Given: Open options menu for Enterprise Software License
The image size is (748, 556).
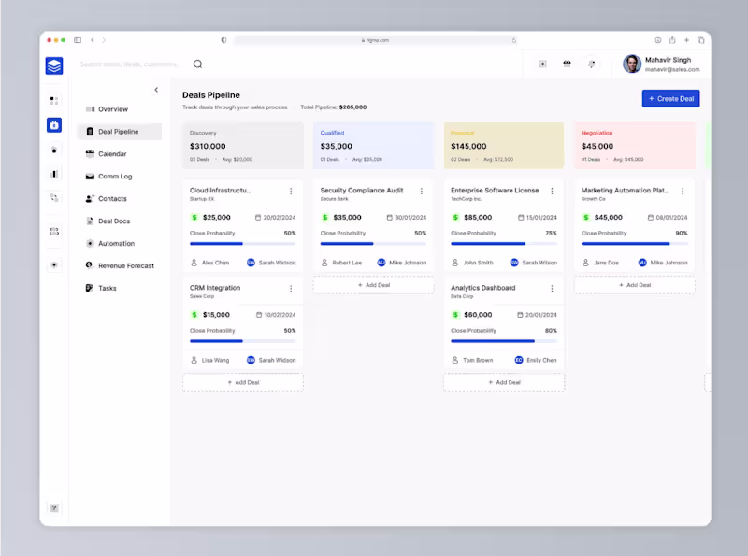Looking at the screenshot, I should pyautogui.click(x=552, y=192).
